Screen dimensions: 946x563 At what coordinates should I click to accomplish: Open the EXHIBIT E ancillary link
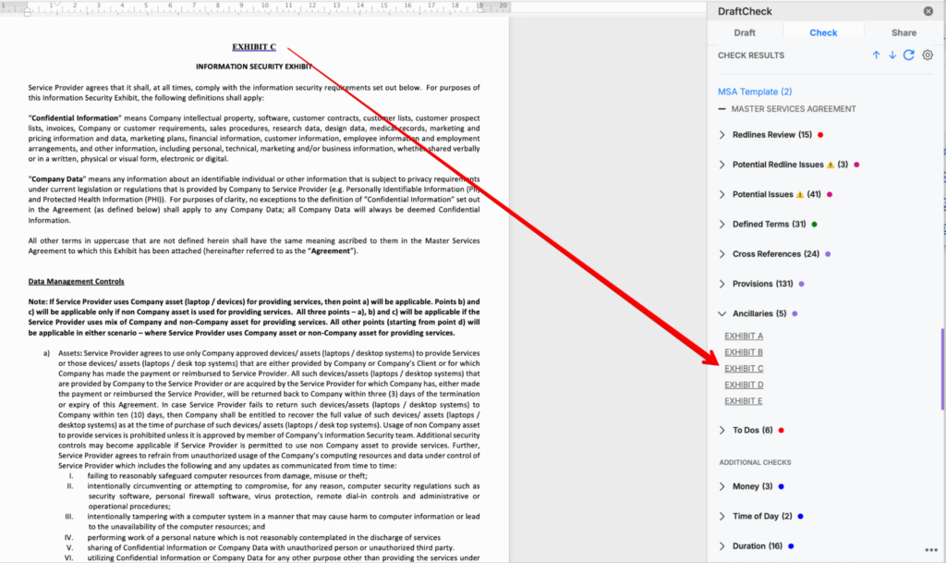[744, 401]
